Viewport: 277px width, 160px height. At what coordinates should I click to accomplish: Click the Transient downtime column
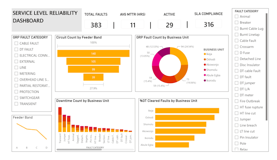[60, 120]
